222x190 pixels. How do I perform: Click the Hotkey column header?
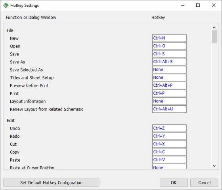click(x=158, y=17)
